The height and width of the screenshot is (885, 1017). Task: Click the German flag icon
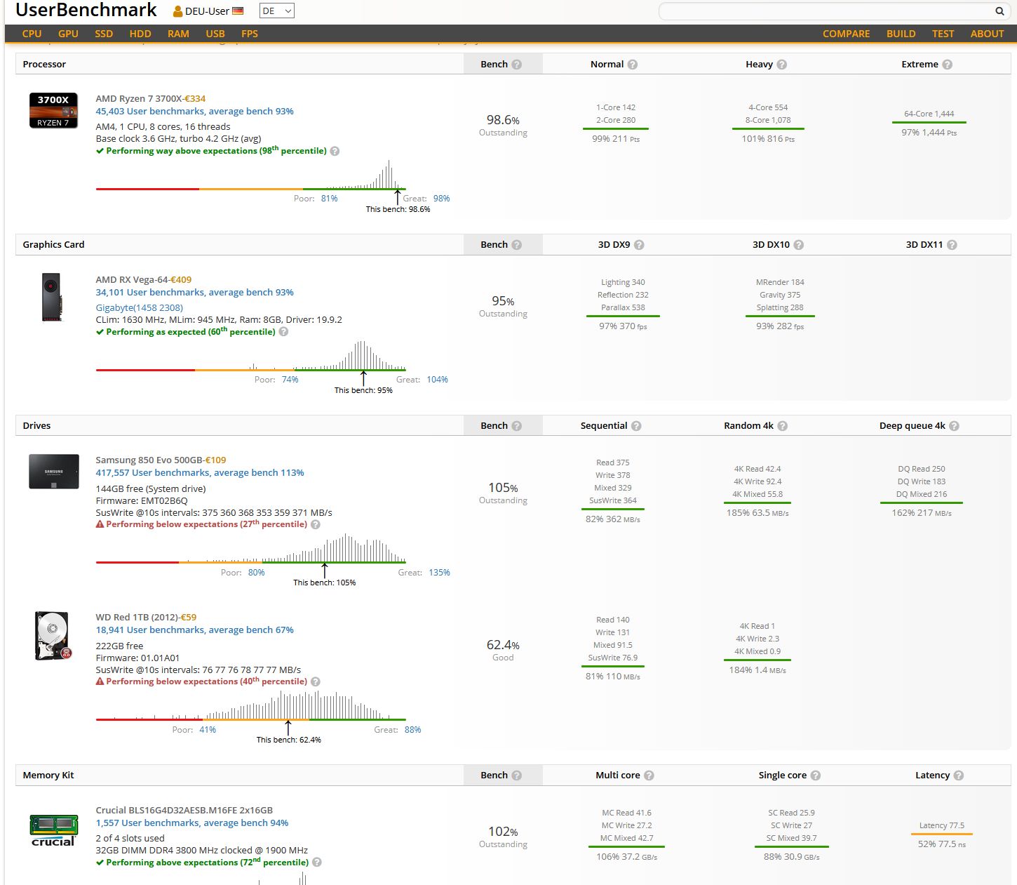[238, 11]
